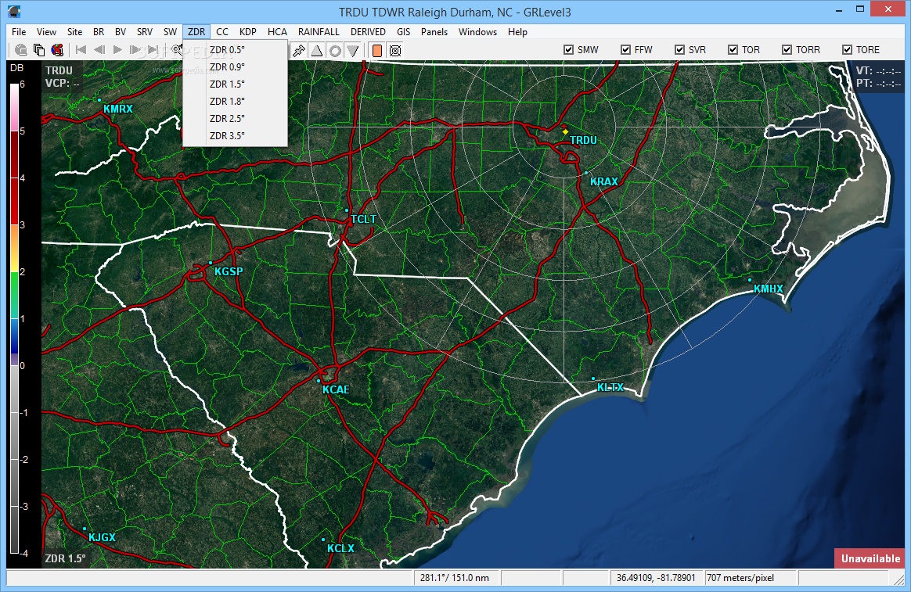Click the 36.49109, -81.78901 coordinates readout
Viewport: 911px width, 592px height.
[x=656, y=578]
